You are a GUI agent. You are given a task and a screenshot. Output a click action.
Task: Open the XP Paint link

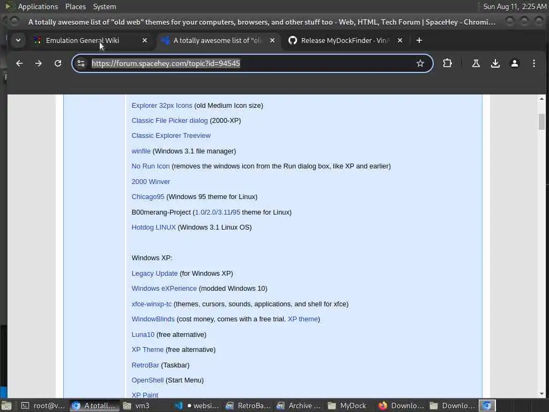click(145, 395)
